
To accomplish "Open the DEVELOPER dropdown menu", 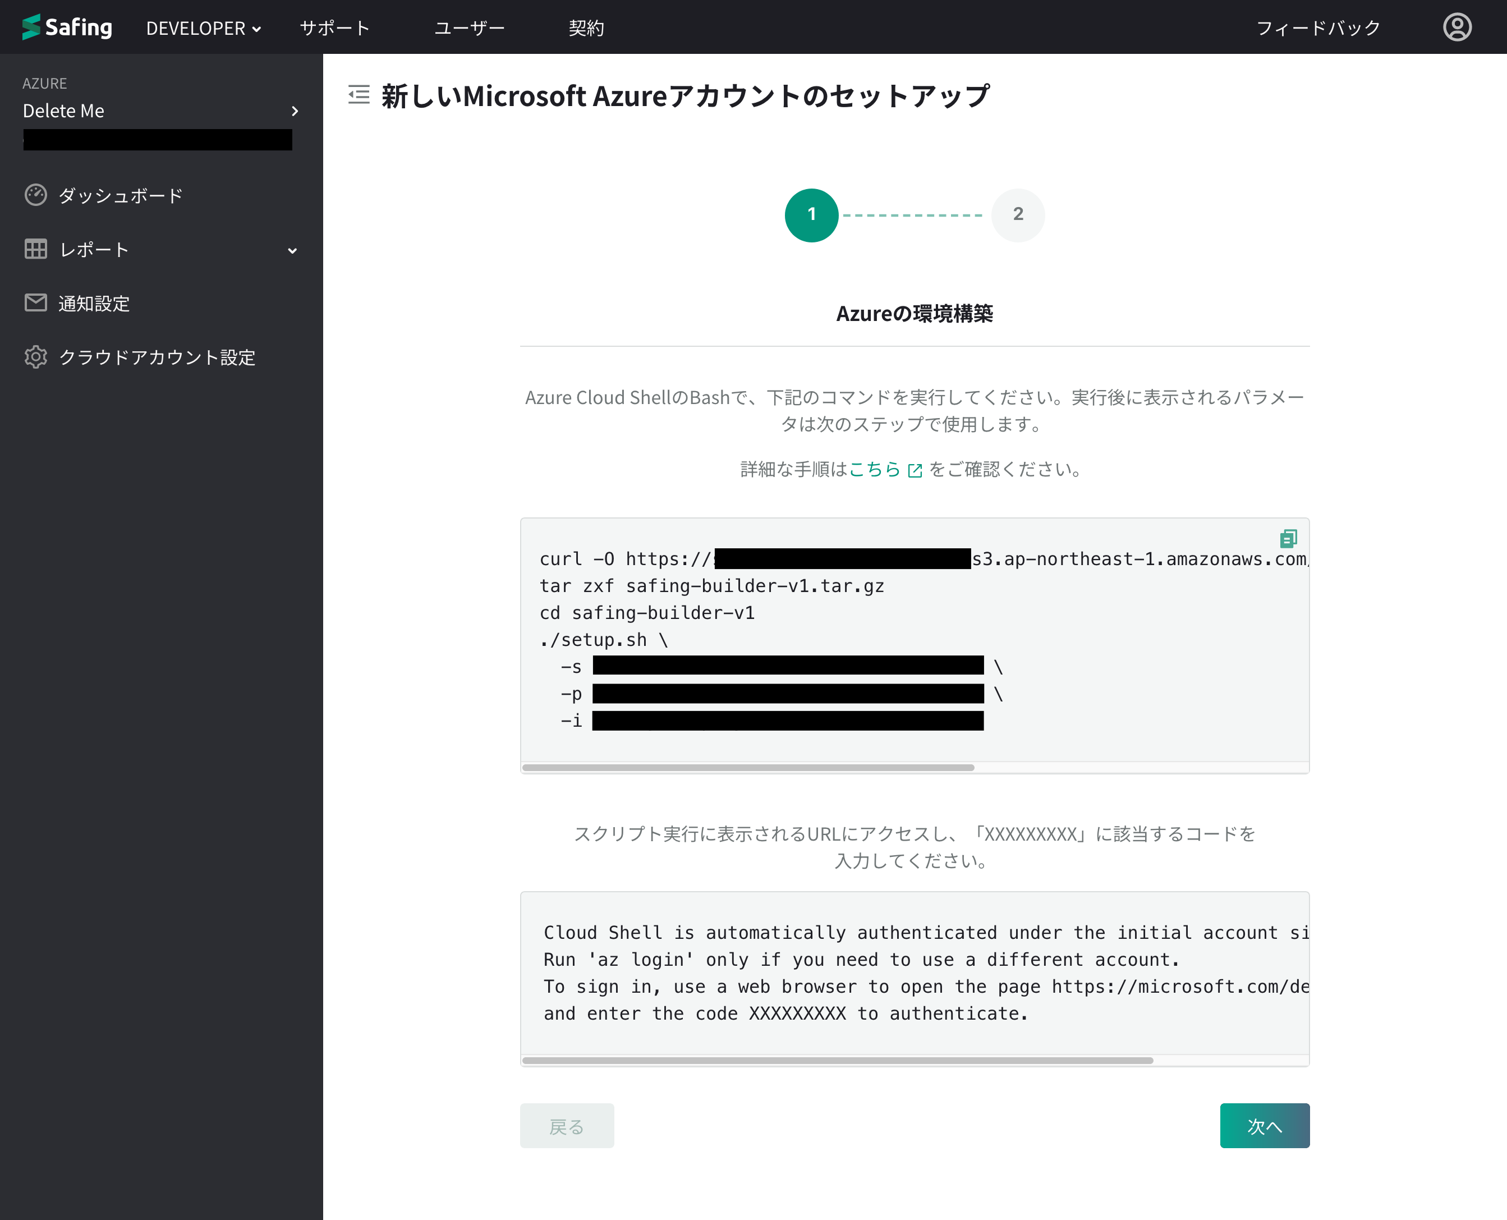I will point(203,28).
